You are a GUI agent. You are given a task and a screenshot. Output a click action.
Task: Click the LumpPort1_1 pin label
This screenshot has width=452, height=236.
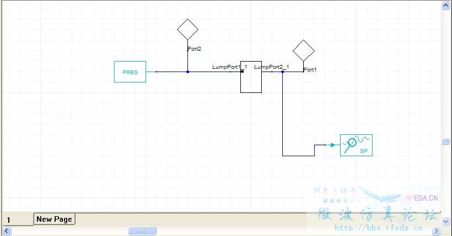[x=230, y=67]
